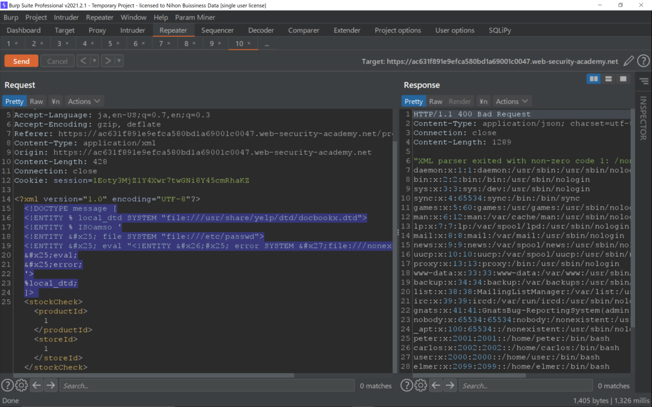Screen dimensions: 652x407
Task: Select Pretty view in Response pane
Action: [x=413, y=101]
